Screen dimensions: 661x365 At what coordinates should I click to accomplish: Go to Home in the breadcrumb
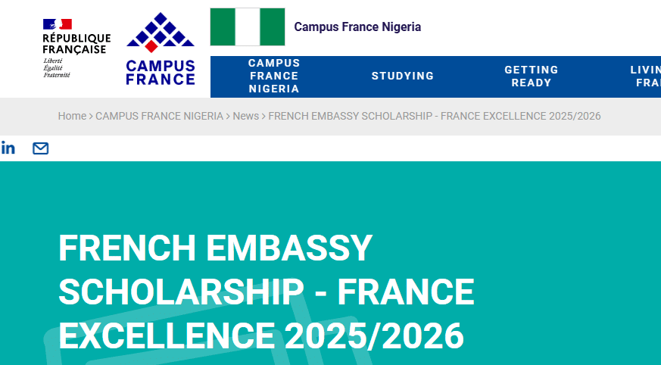72,116
